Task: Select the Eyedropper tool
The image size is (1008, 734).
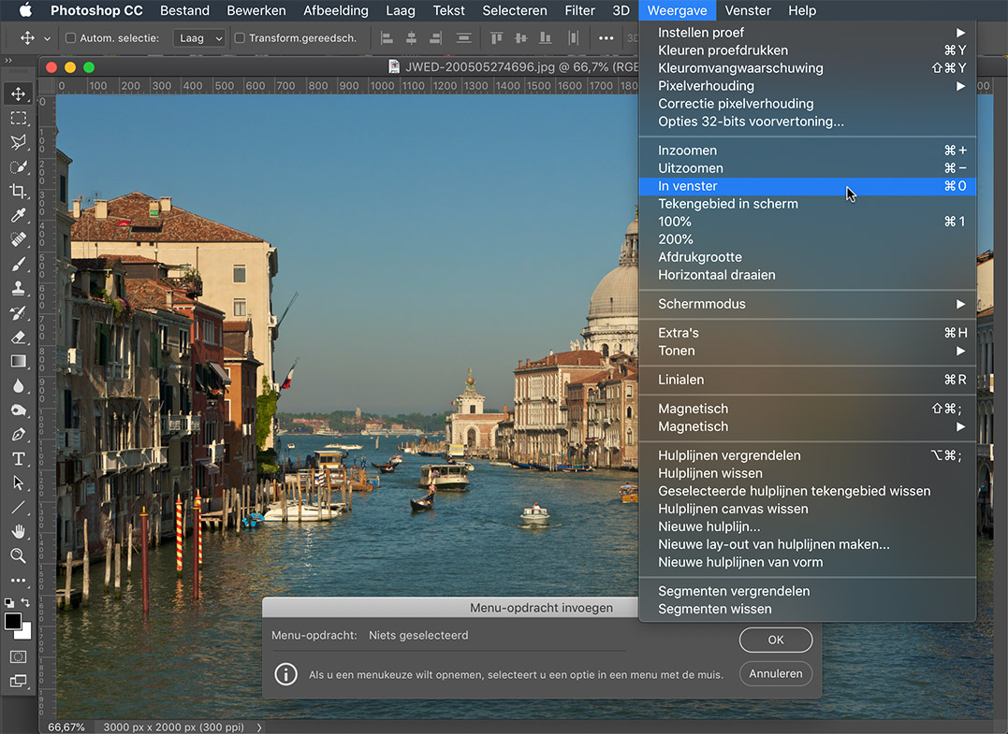Action: (18, 215)
